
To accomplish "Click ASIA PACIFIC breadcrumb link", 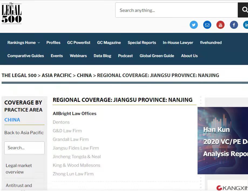I will pyautogui.click(x=57, y=75).
